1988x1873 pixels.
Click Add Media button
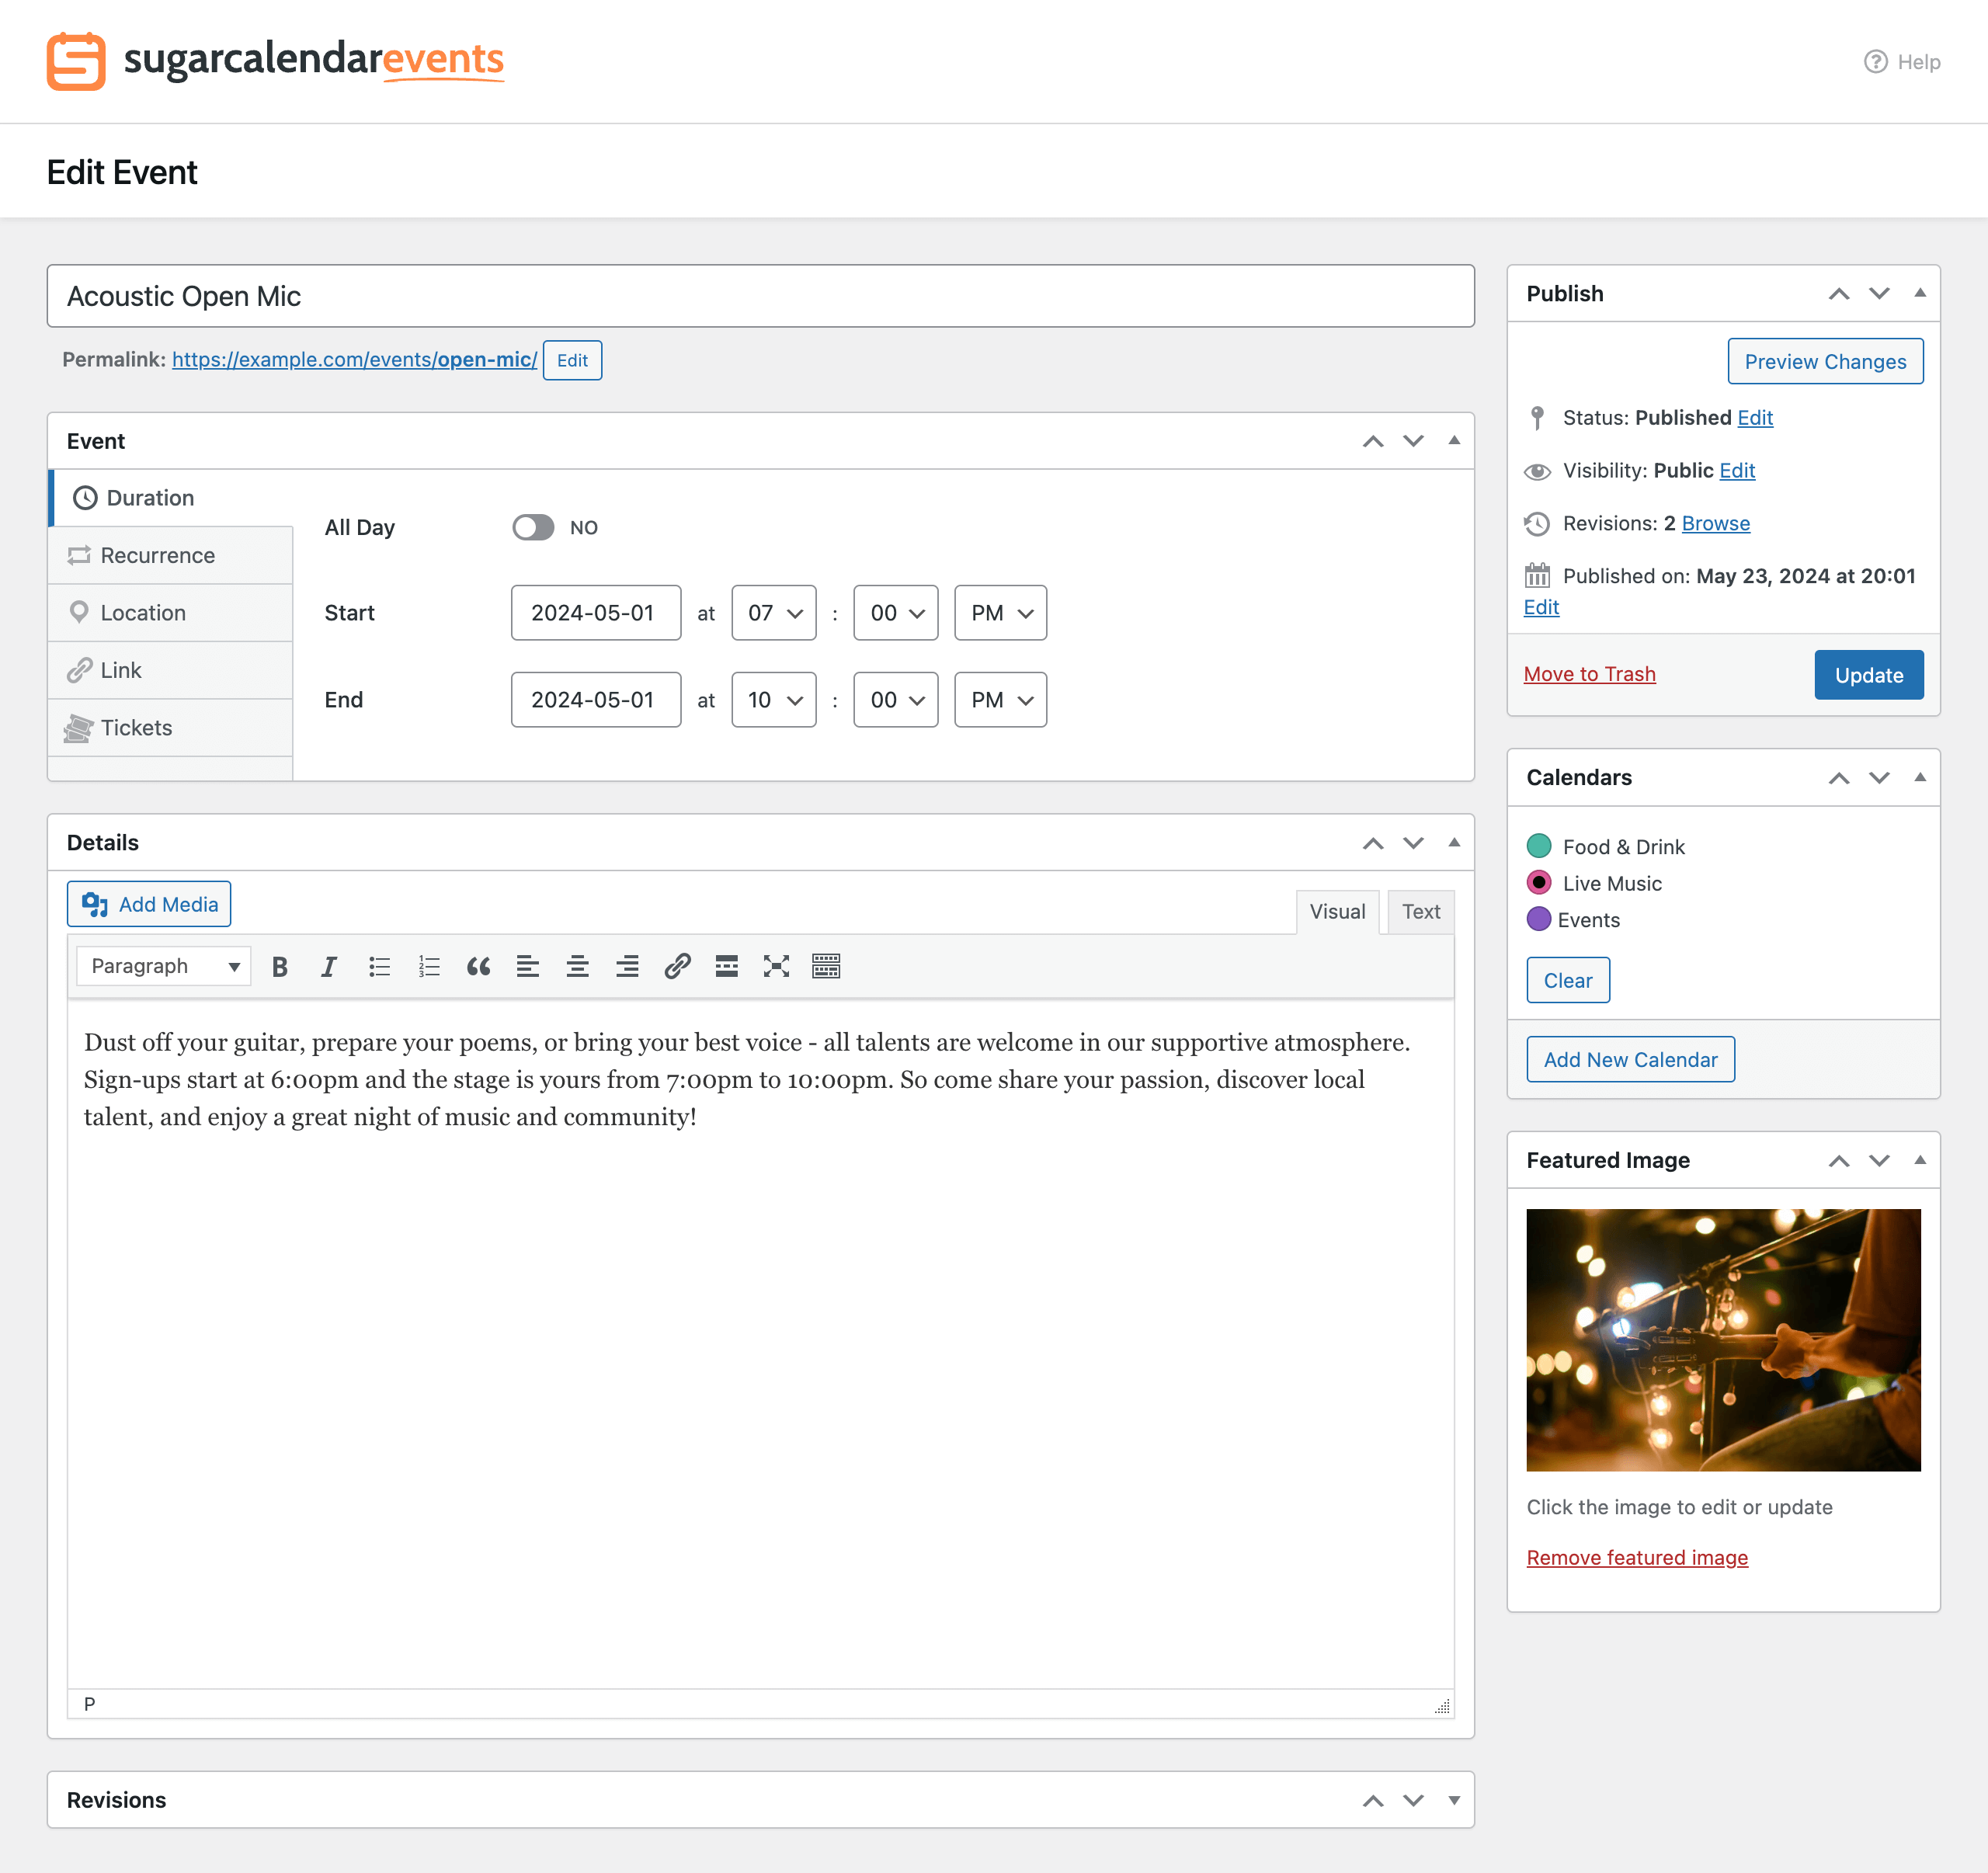149,904
